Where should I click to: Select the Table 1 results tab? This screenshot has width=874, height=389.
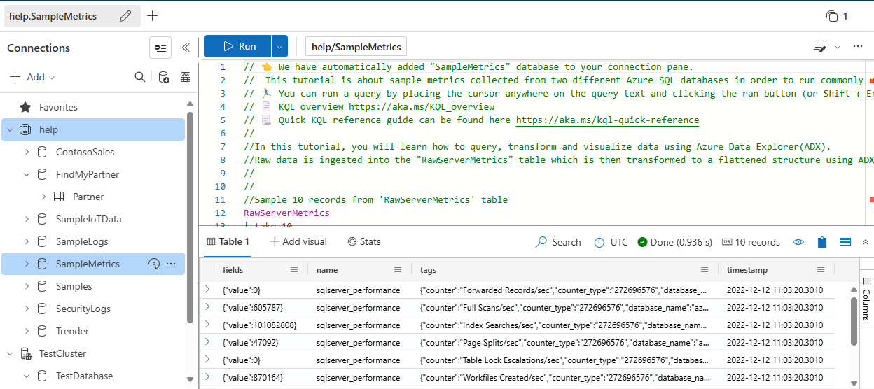click(228, 242)
